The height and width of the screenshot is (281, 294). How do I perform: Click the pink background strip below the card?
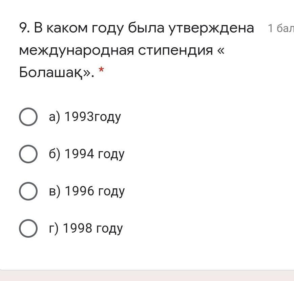pos(147,277)
